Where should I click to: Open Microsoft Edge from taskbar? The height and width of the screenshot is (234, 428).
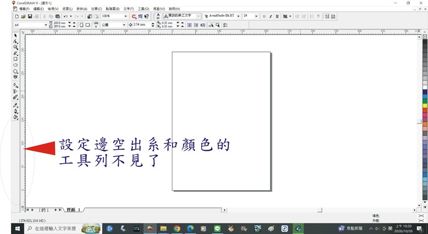pos(190,229)
